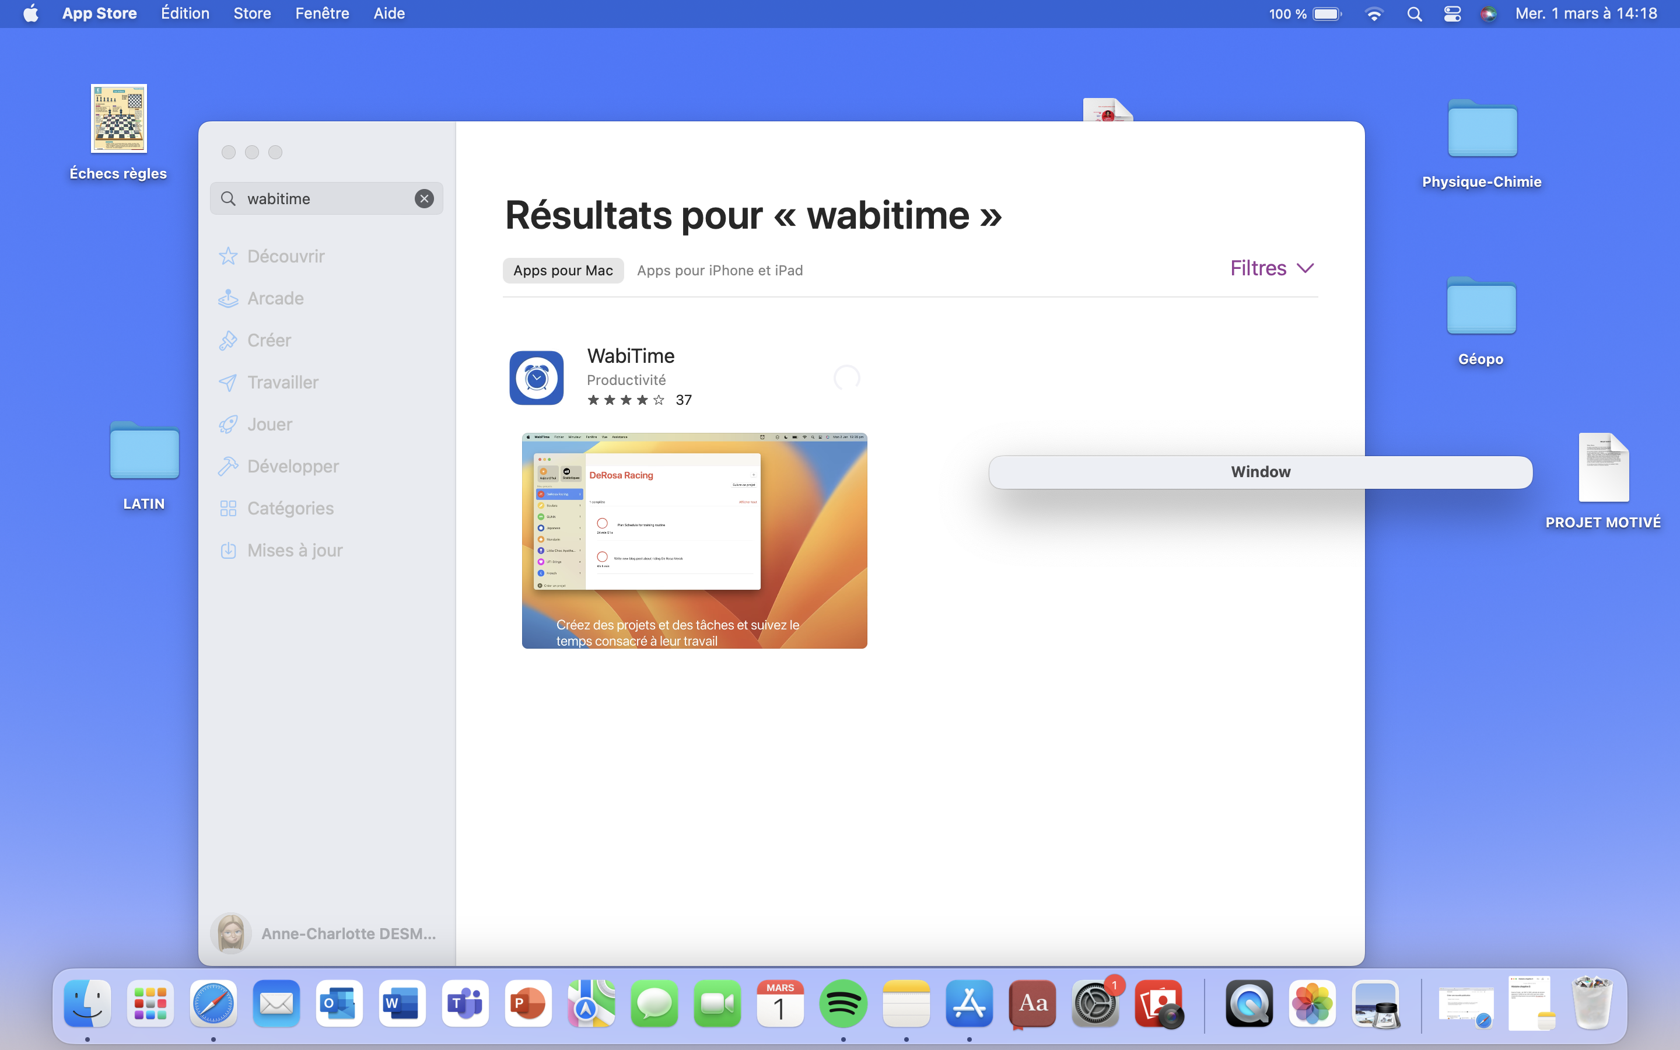Open the Fenêtre menu
Viewport: 1680px width, 1050px height.
coord(322,13)
